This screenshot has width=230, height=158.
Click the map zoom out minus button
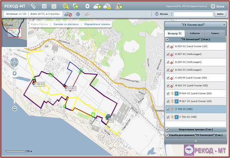[14, 109]
